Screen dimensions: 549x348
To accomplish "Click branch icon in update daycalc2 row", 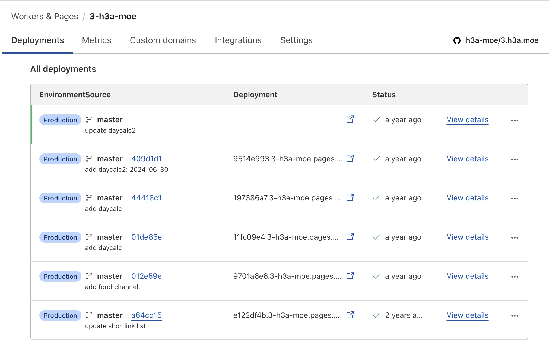I will coord(89,120).
